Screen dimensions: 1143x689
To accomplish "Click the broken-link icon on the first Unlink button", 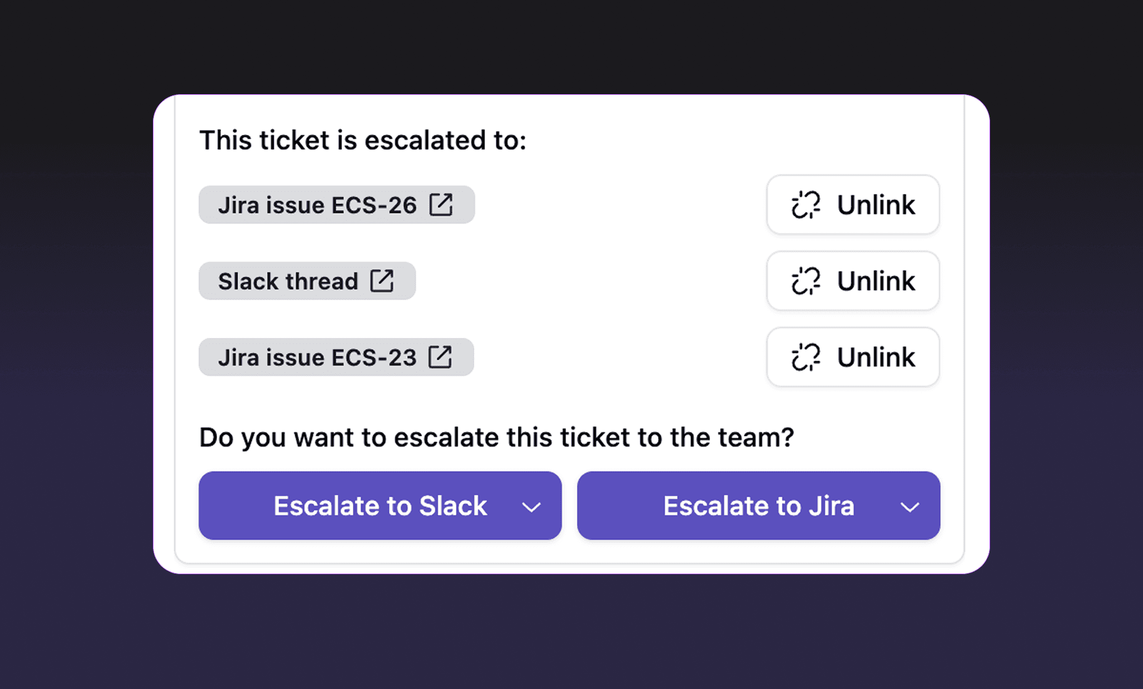I will [x=805, y=205].
